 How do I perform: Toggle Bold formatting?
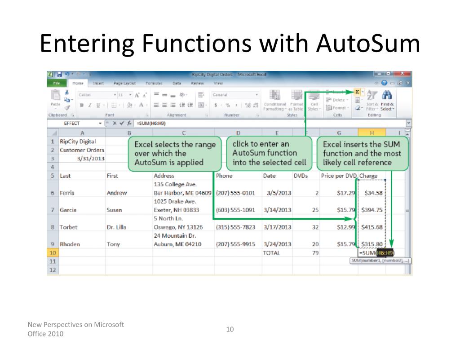(82, 105)
